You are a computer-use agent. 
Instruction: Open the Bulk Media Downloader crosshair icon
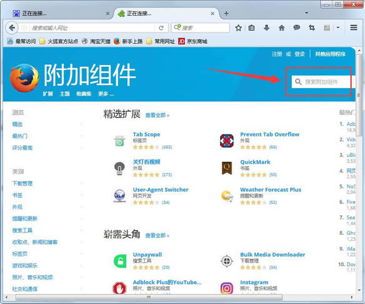pos(227,261)
